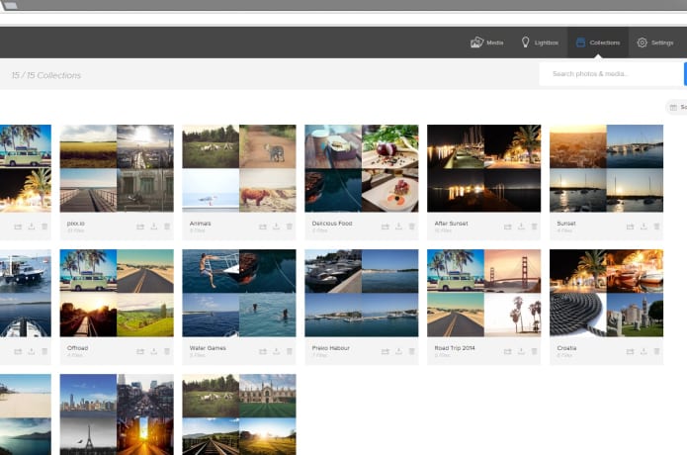Click the "Delicious Food" collection name
687x455 pixels.
coord(332,224)
